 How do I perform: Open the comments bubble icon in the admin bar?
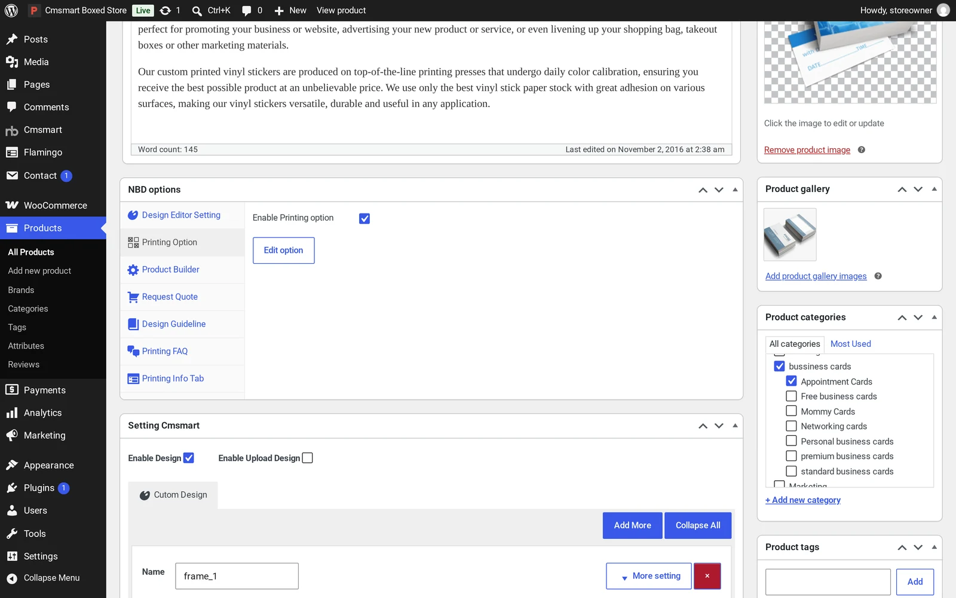tap(247, 11)
